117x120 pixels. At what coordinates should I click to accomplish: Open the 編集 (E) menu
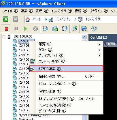(27, 11)
